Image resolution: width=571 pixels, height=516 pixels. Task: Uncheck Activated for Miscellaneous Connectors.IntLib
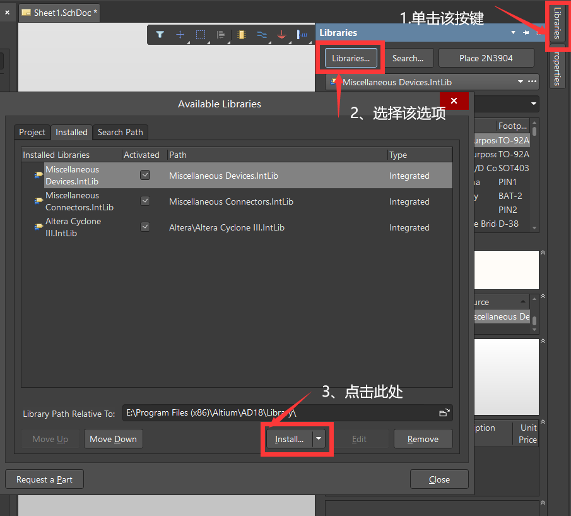(x=145, y=201)
